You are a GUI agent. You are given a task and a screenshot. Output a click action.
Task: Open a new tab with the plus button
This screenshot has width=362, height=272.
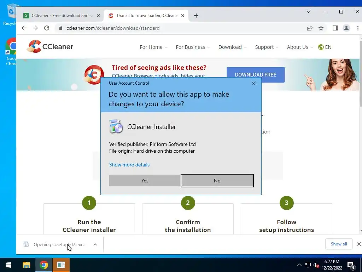tap(196, 16)
